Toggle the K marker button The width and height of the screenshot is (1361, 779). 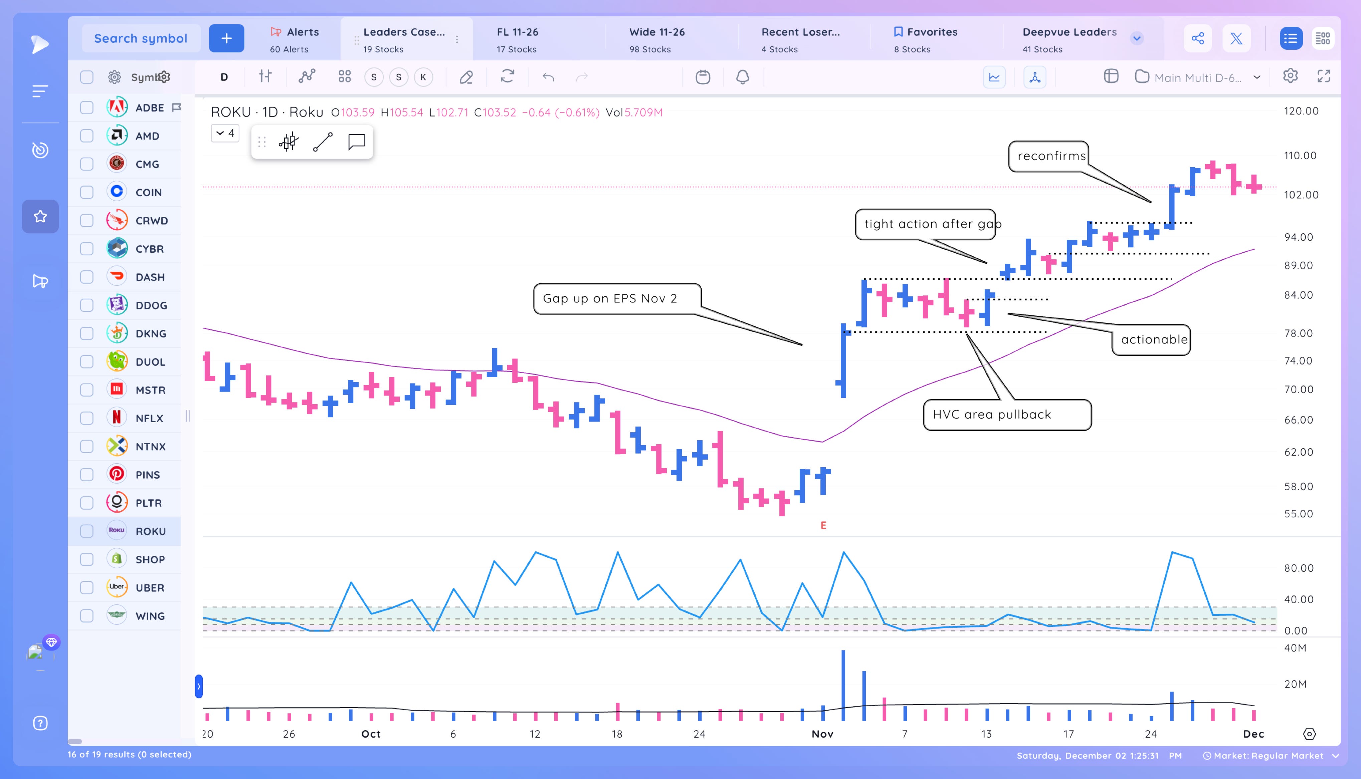[423, 77]
